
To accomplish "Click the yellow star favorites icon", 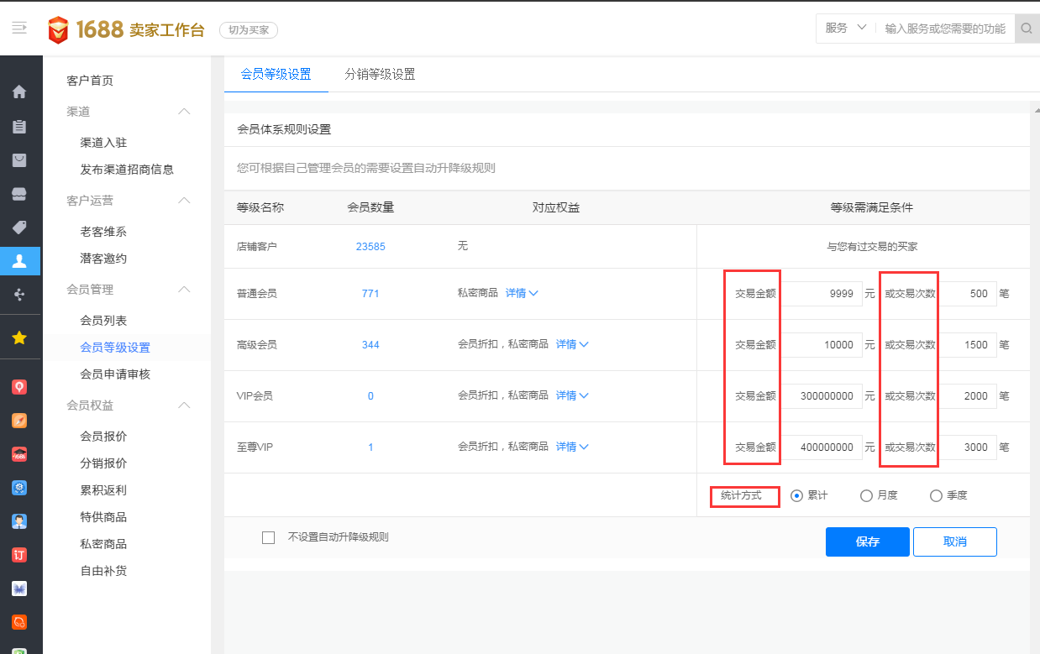I will coord(19,337).
